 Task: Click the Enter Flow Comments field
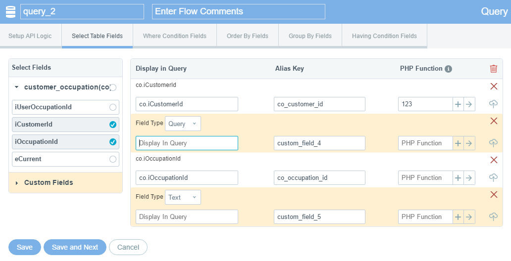[239, 11]
